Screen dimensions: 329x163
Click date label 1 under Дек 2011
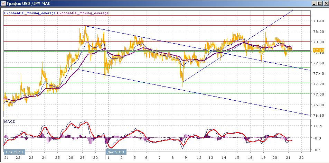click(108, 158)
